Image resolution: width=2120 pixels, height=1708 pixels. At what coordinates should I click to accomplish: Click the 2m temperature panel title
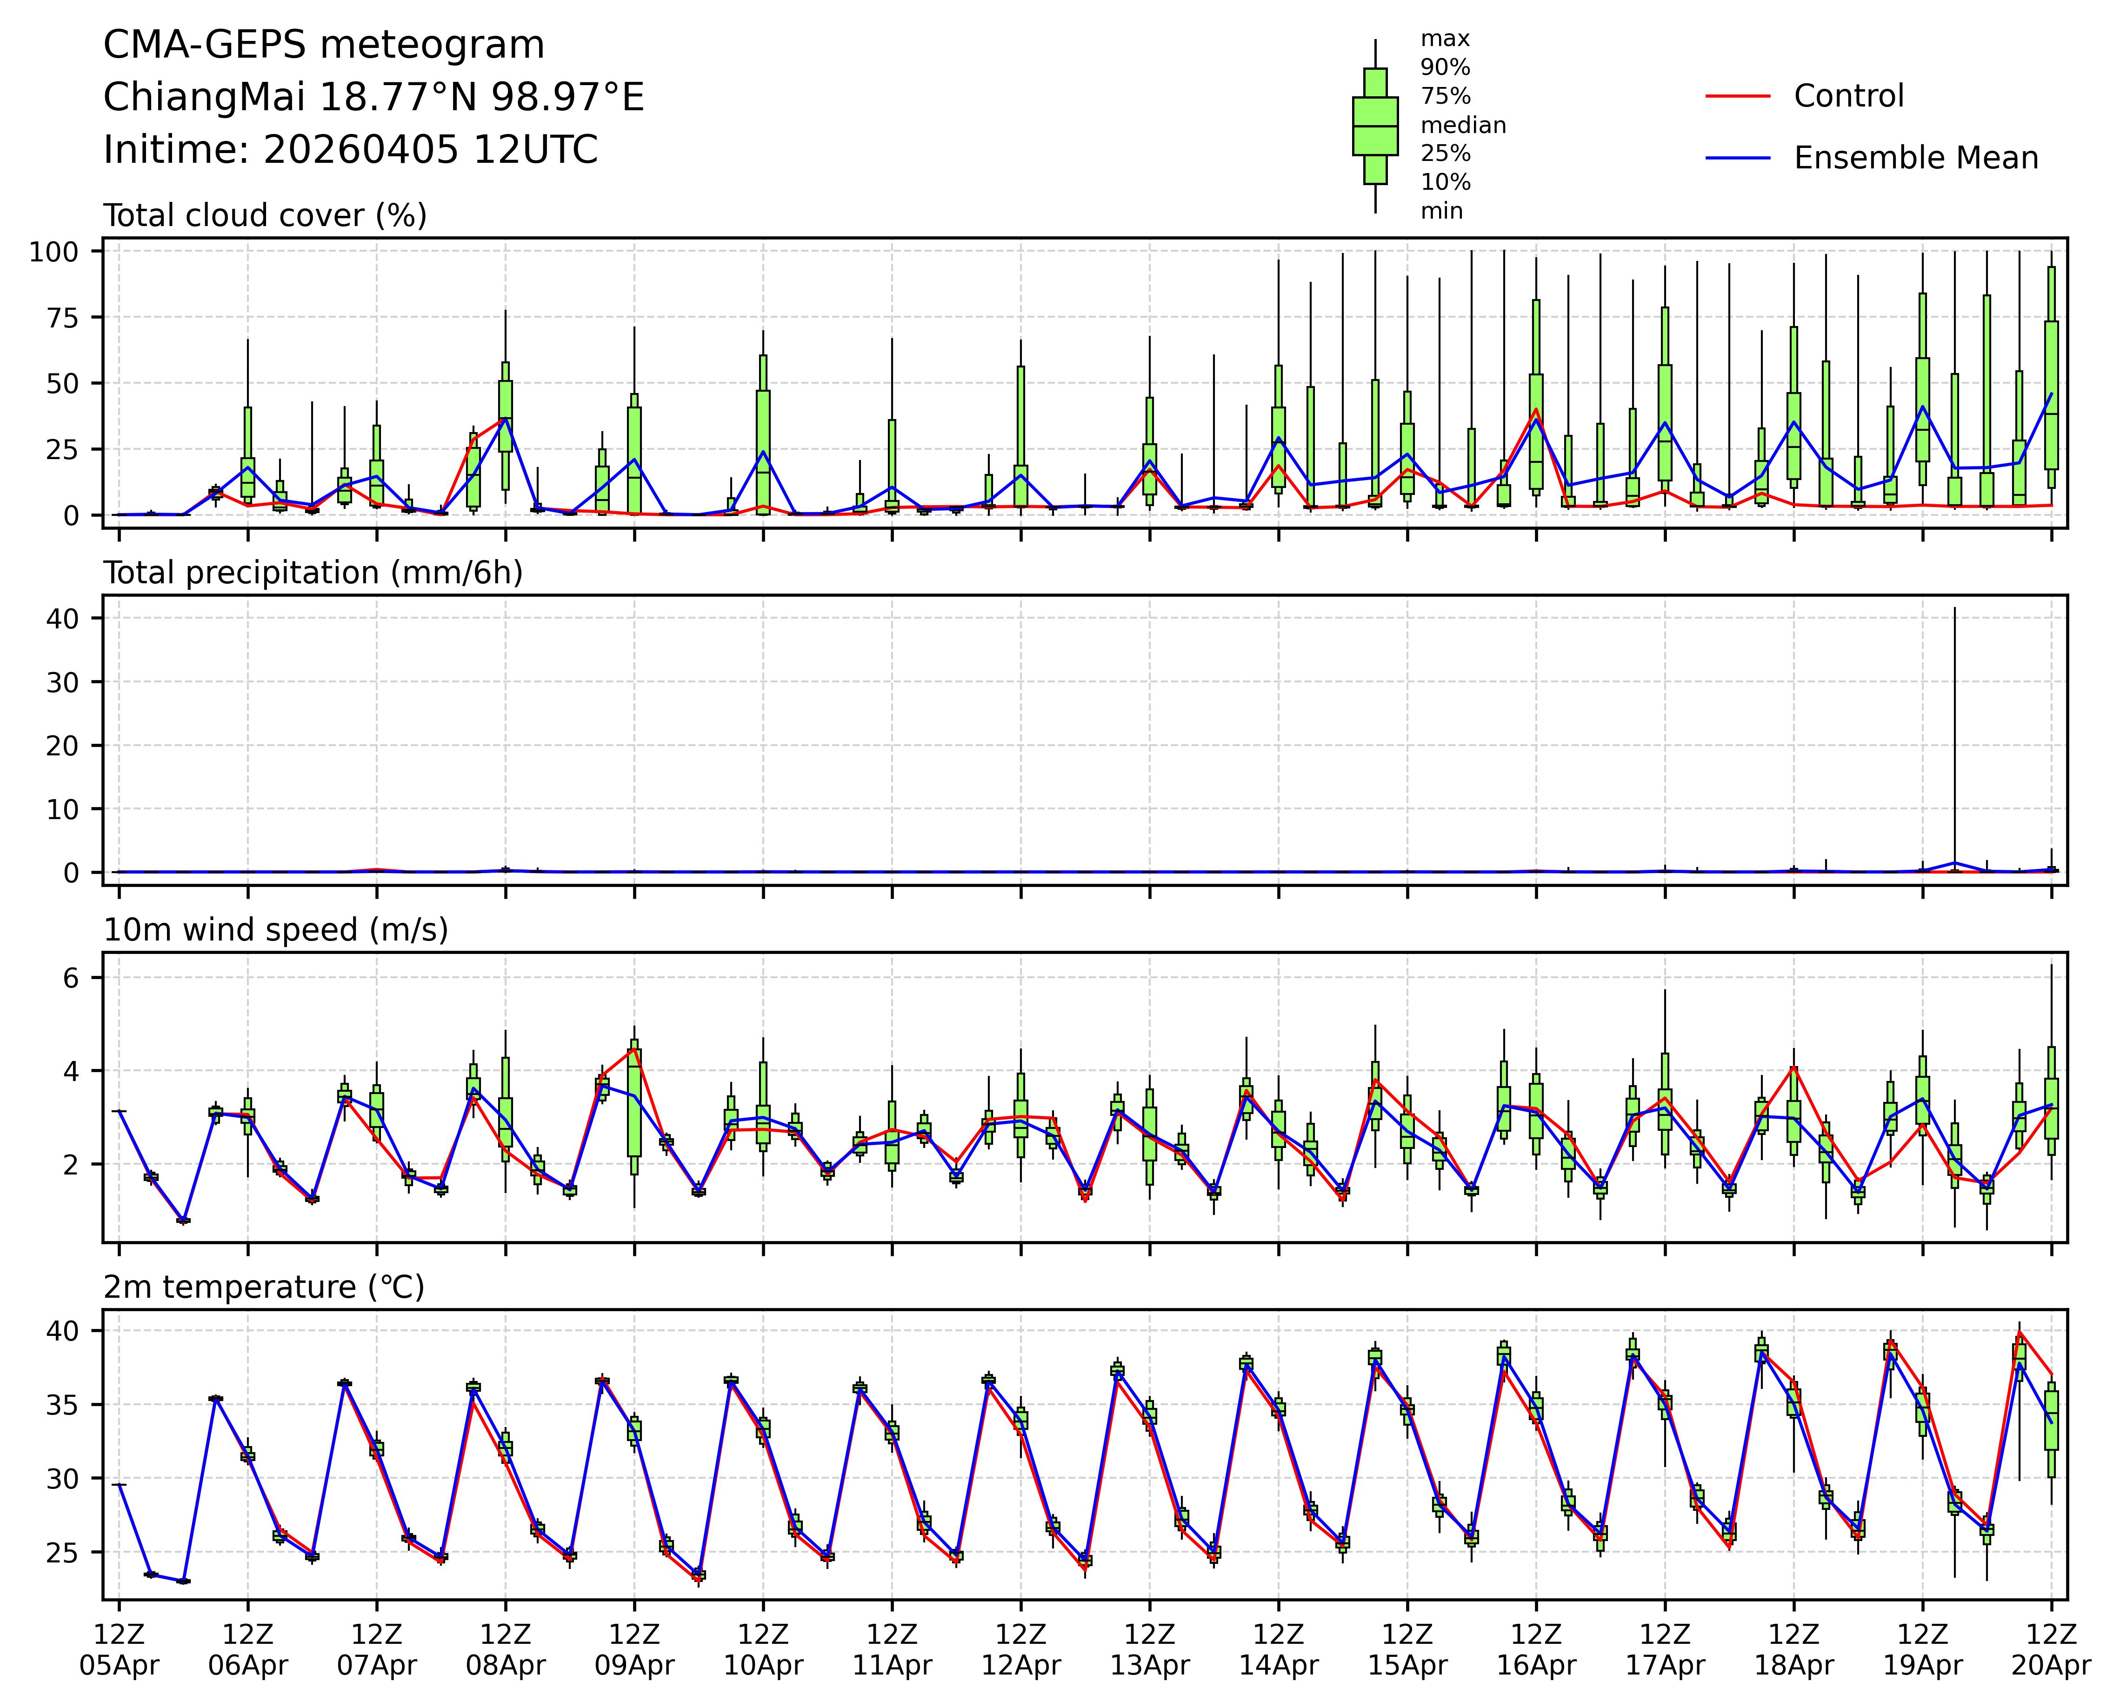264,1287
